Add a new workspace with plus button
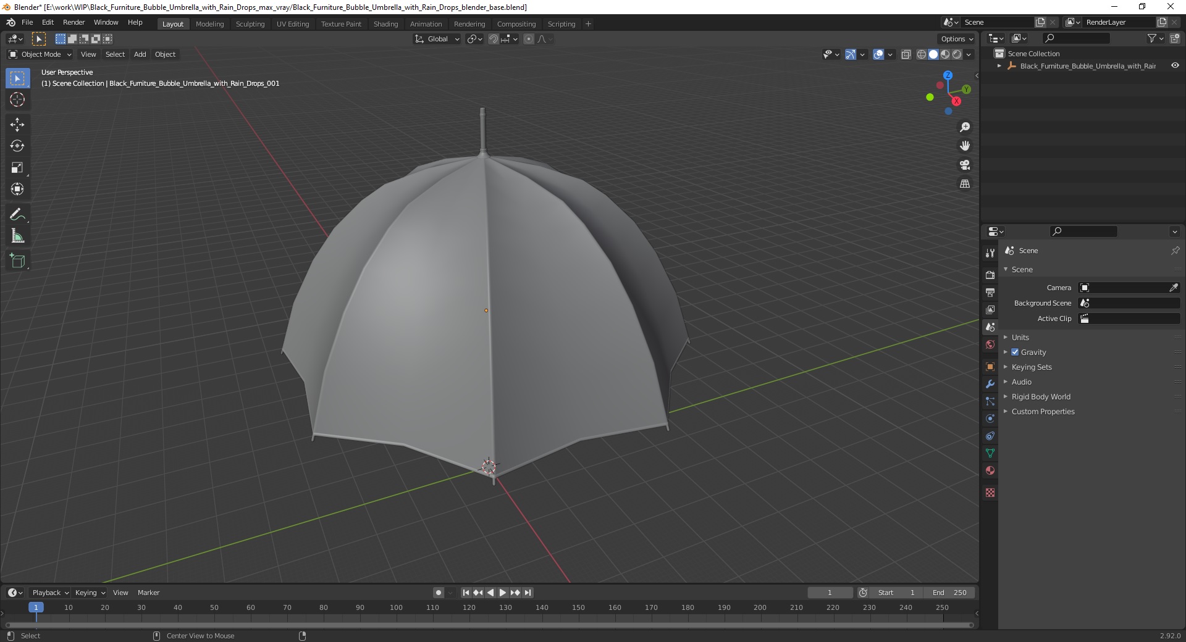This screenshot has height=642, width=1186. pos(588,23)
